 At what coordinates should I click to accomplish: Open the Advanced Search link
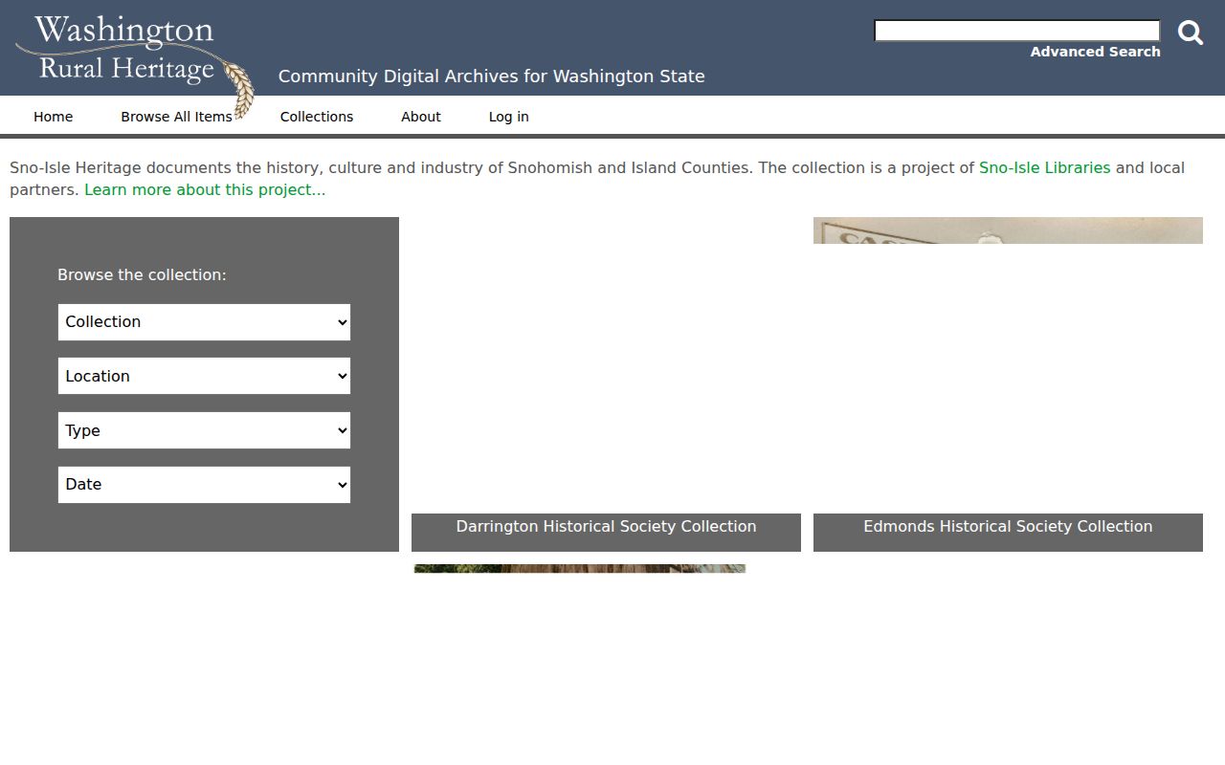(1095, 52)
